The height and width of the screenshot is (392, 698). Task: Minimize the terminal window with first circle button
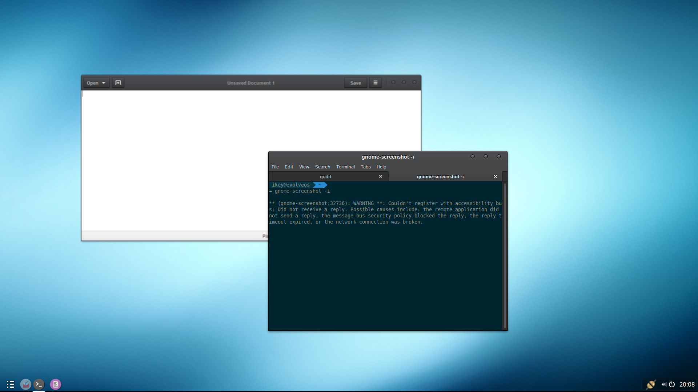click(473, 156)
